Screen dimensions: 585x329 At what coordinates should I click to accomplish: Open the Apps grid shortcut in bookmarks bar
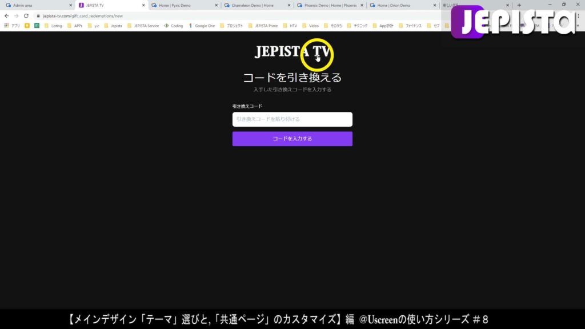pyautogui.click(x=12, y=26)
